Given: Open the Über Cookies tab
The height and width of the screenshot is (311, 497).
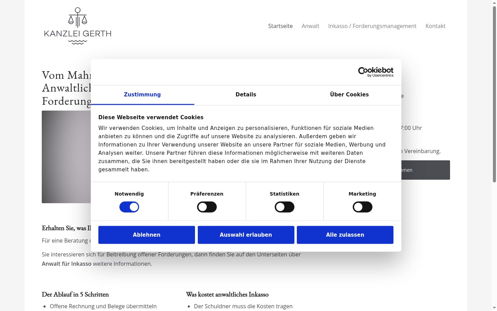Looking at the screenshot, I should click(x=349, y=95).
